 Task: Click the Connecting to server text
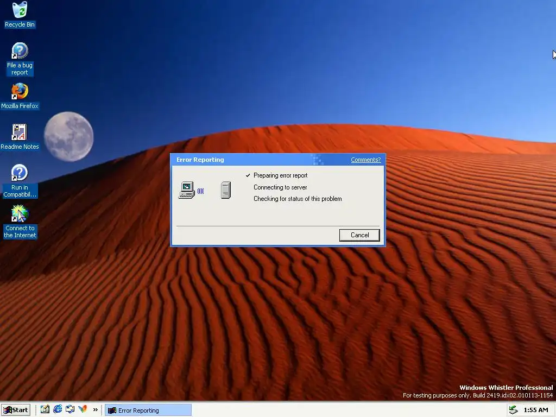click(280, 187)
